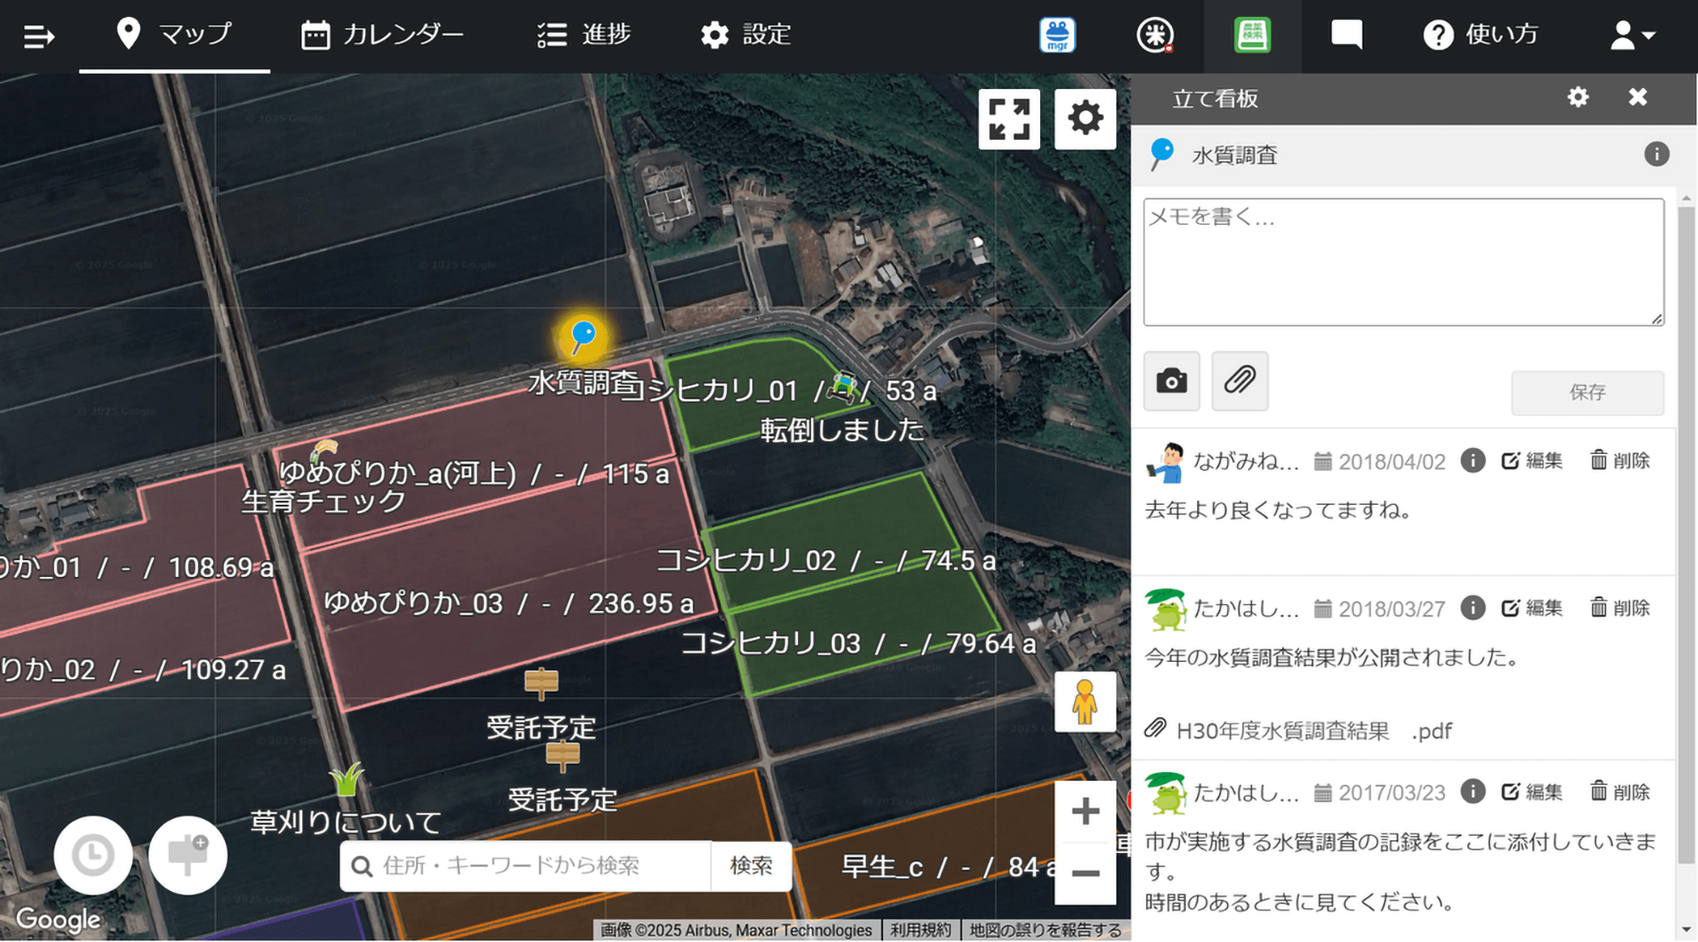Screen dimensions: 1698x942
Task: Click the 保存 save button
Action: (x=1587, y=392)
